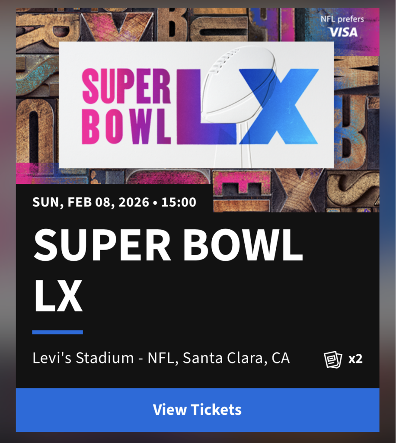Tap the 'NFL prefers' sponsor text
This screenshot has height=443, width=396.
click(342, 19)
